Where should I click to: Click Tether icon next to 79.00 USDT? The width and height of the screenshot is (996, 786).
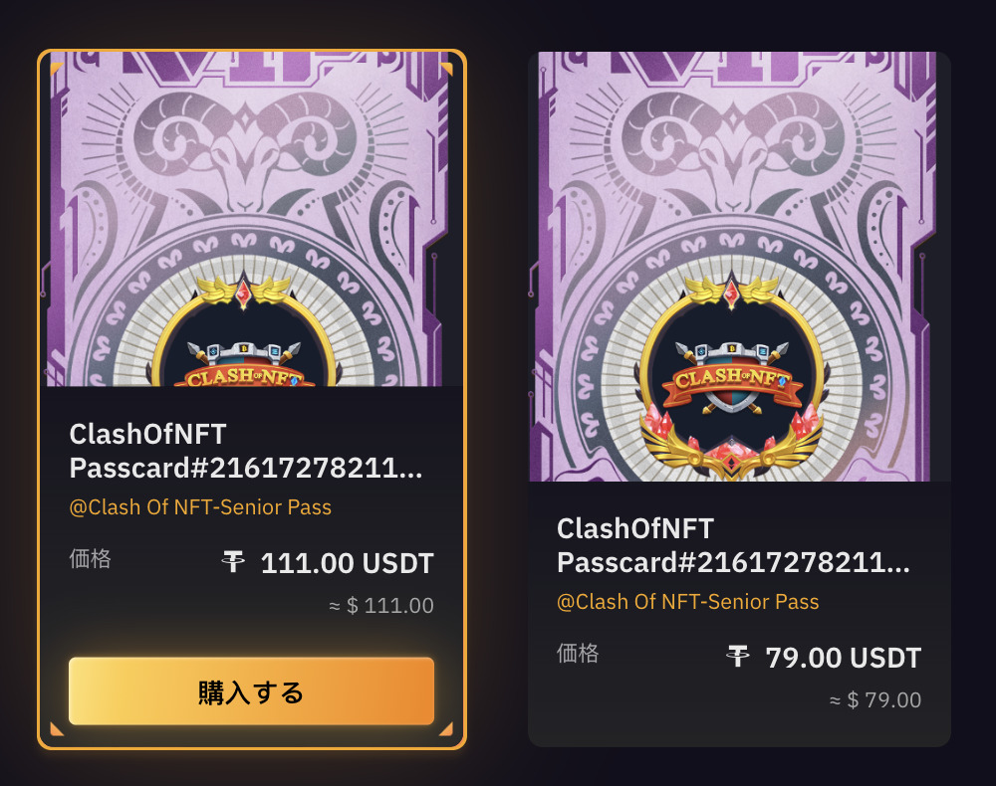click(738, 657)
